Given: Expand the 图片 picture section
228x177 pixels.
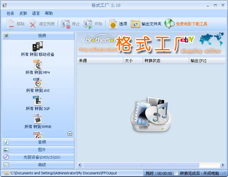Looking at the screenshot, I should pyautogui.click(x=38, y=149).
